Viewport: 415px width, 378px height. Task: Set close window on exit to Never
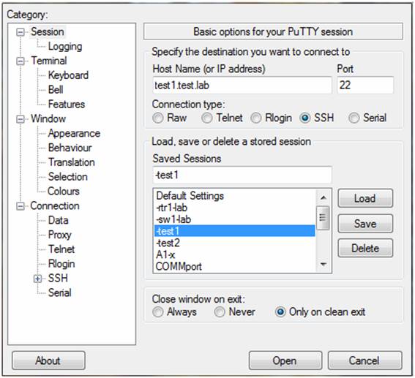click(x=220, y=312)
